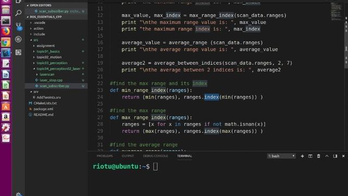
Task: Launch Terminal from the Ubuntu dock
Action: pos(6,21)
